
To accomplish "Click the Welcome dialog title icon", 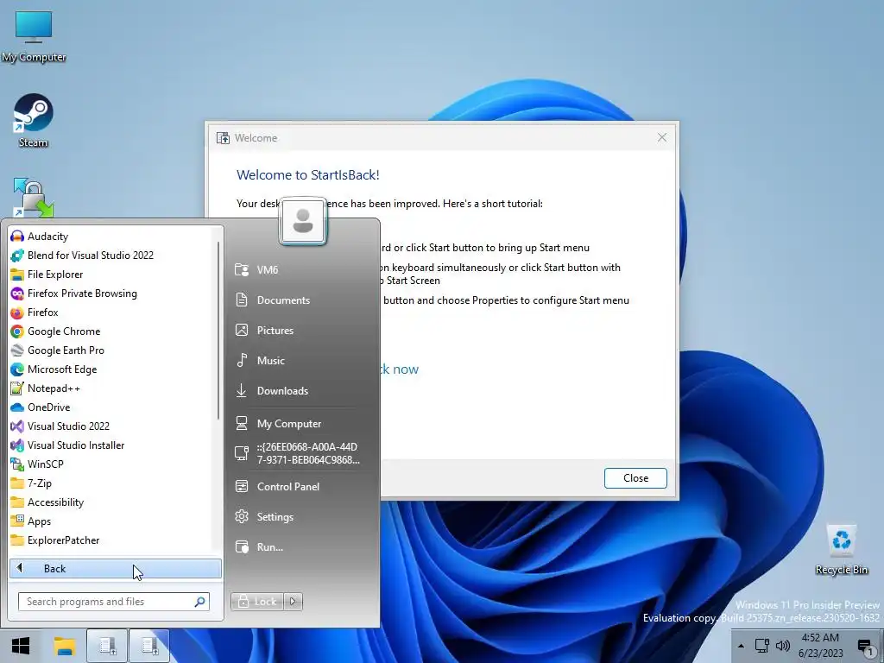I will (x=224, y=138).
